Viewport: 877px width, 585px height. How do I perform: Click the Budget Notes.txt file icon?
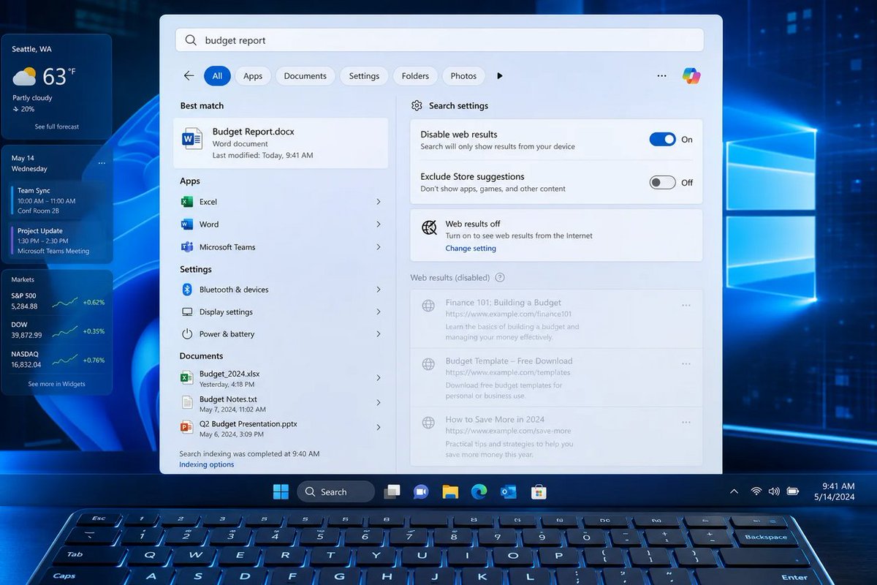[x=187, y=403]
